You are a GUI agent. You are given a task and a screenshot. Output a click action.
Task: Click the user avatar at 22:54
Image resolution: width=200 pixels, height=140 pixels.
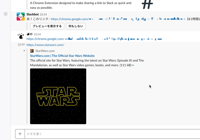point(21,36)
